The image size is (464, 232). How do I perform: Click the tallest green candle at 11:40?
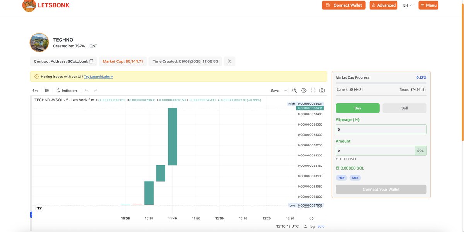click(172, 136)
